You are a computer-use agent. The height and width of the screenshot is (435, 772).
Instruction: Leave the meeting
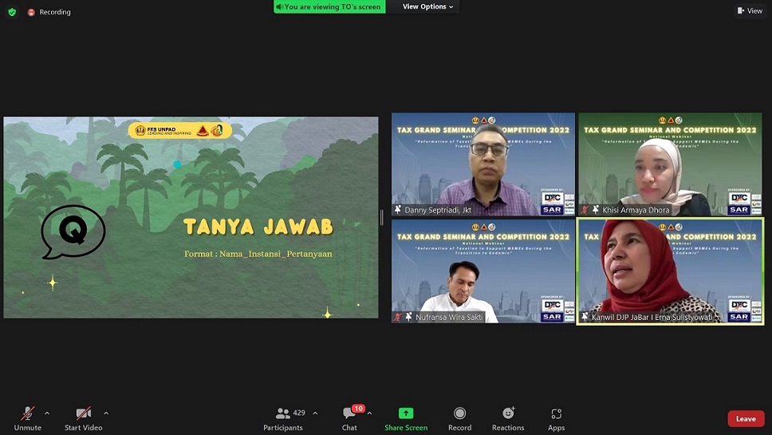(746, 419)
